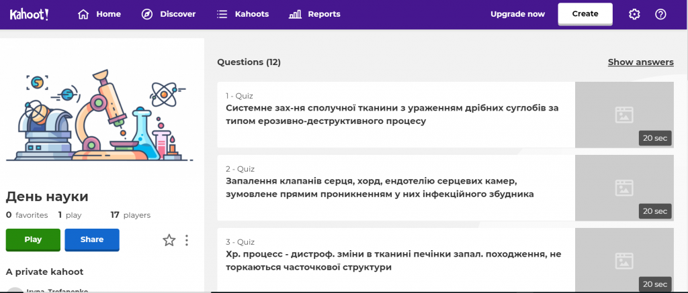The width and height of the screenshot is (688, 293).
Task: Click the 1 - Quiz label
Action: pos(240,96)
